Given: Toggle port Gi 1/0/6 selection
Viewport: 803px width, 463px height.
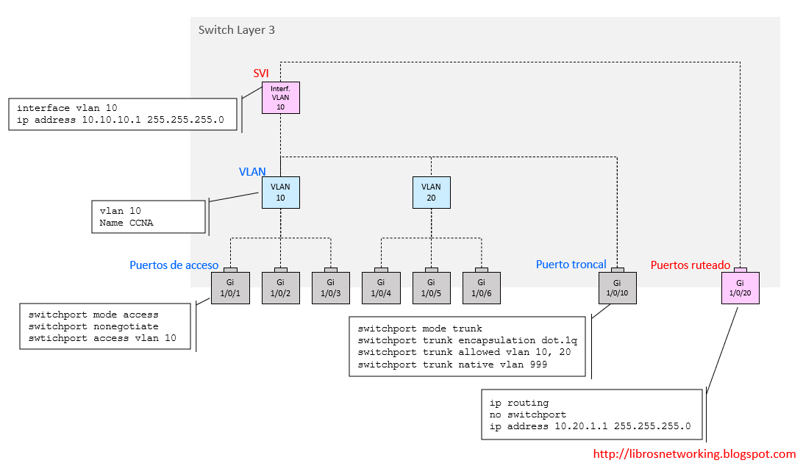Looking at the screenshot, I should pos(481,287).
